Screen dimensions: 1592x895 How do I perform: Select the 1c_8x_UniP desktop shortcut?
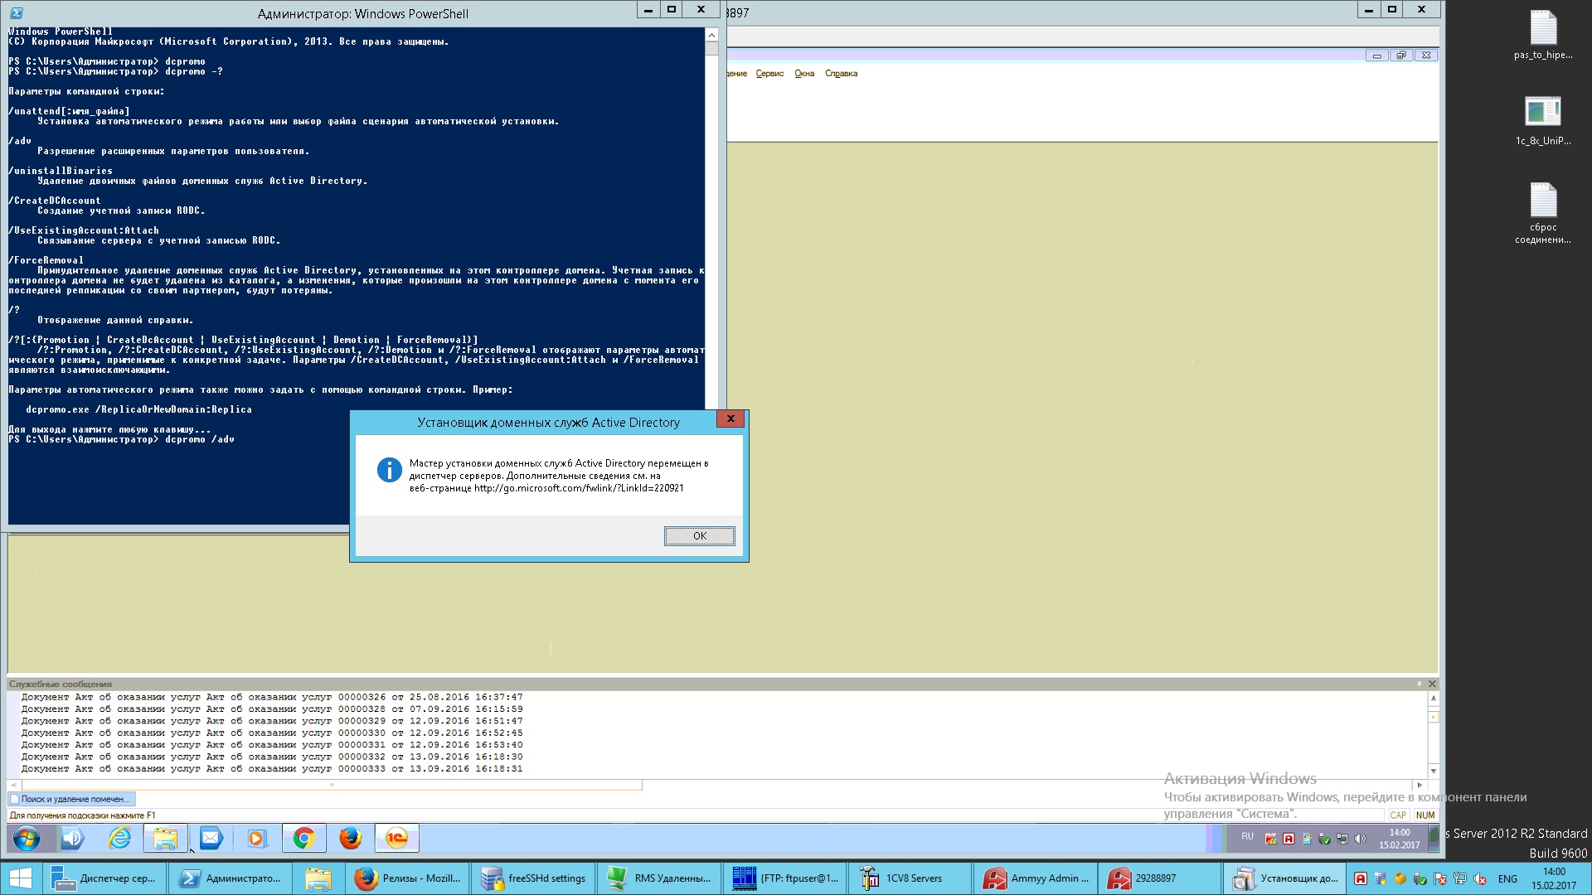[x=1543, y=121]
